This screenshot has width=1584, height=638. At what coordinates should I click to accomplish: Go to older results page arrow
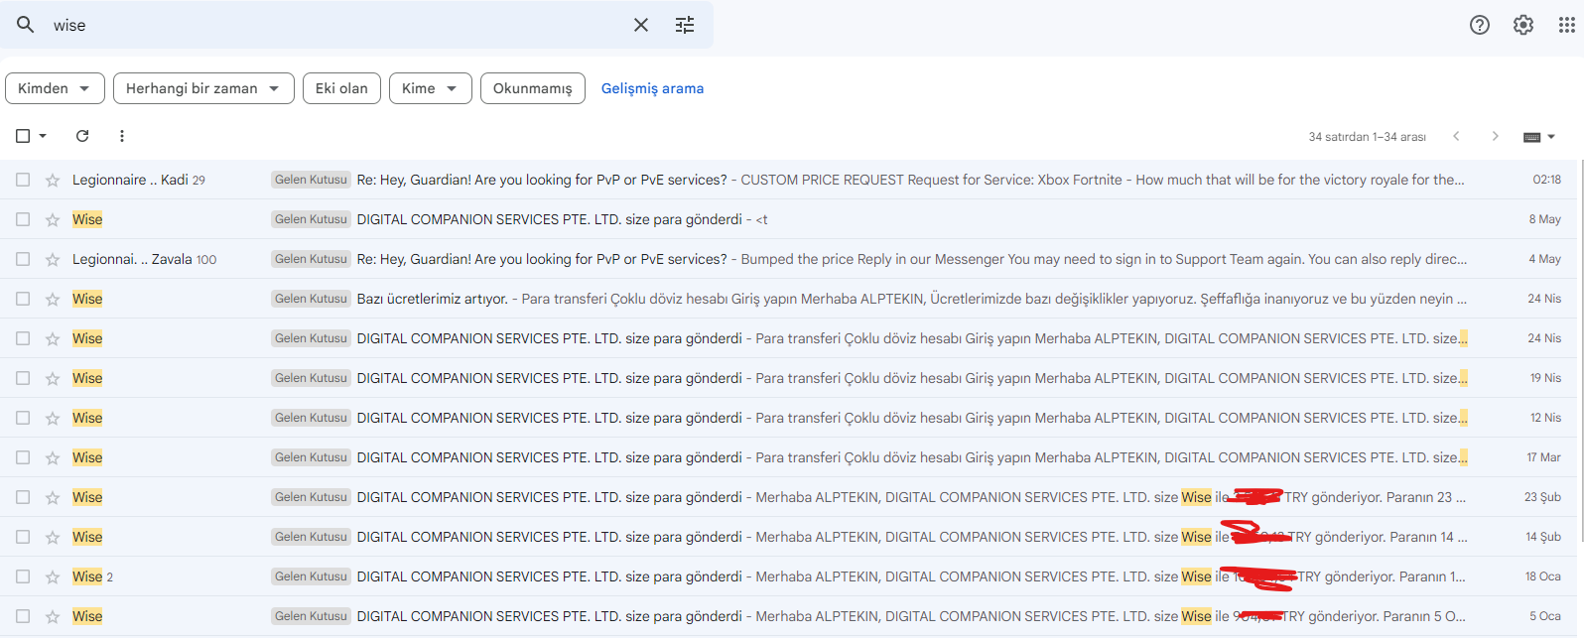[x=1496, y=136]
